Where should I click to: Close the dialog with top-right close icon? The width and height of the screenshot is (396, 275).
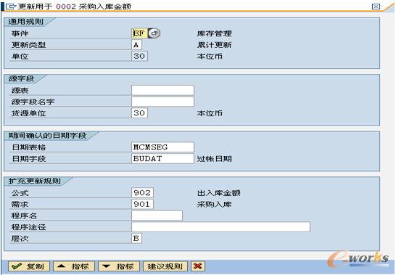pos(376,7)
